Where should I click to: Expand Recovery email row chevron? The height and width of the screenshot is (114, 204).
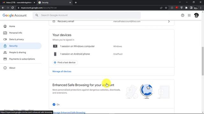click(169, 21)
